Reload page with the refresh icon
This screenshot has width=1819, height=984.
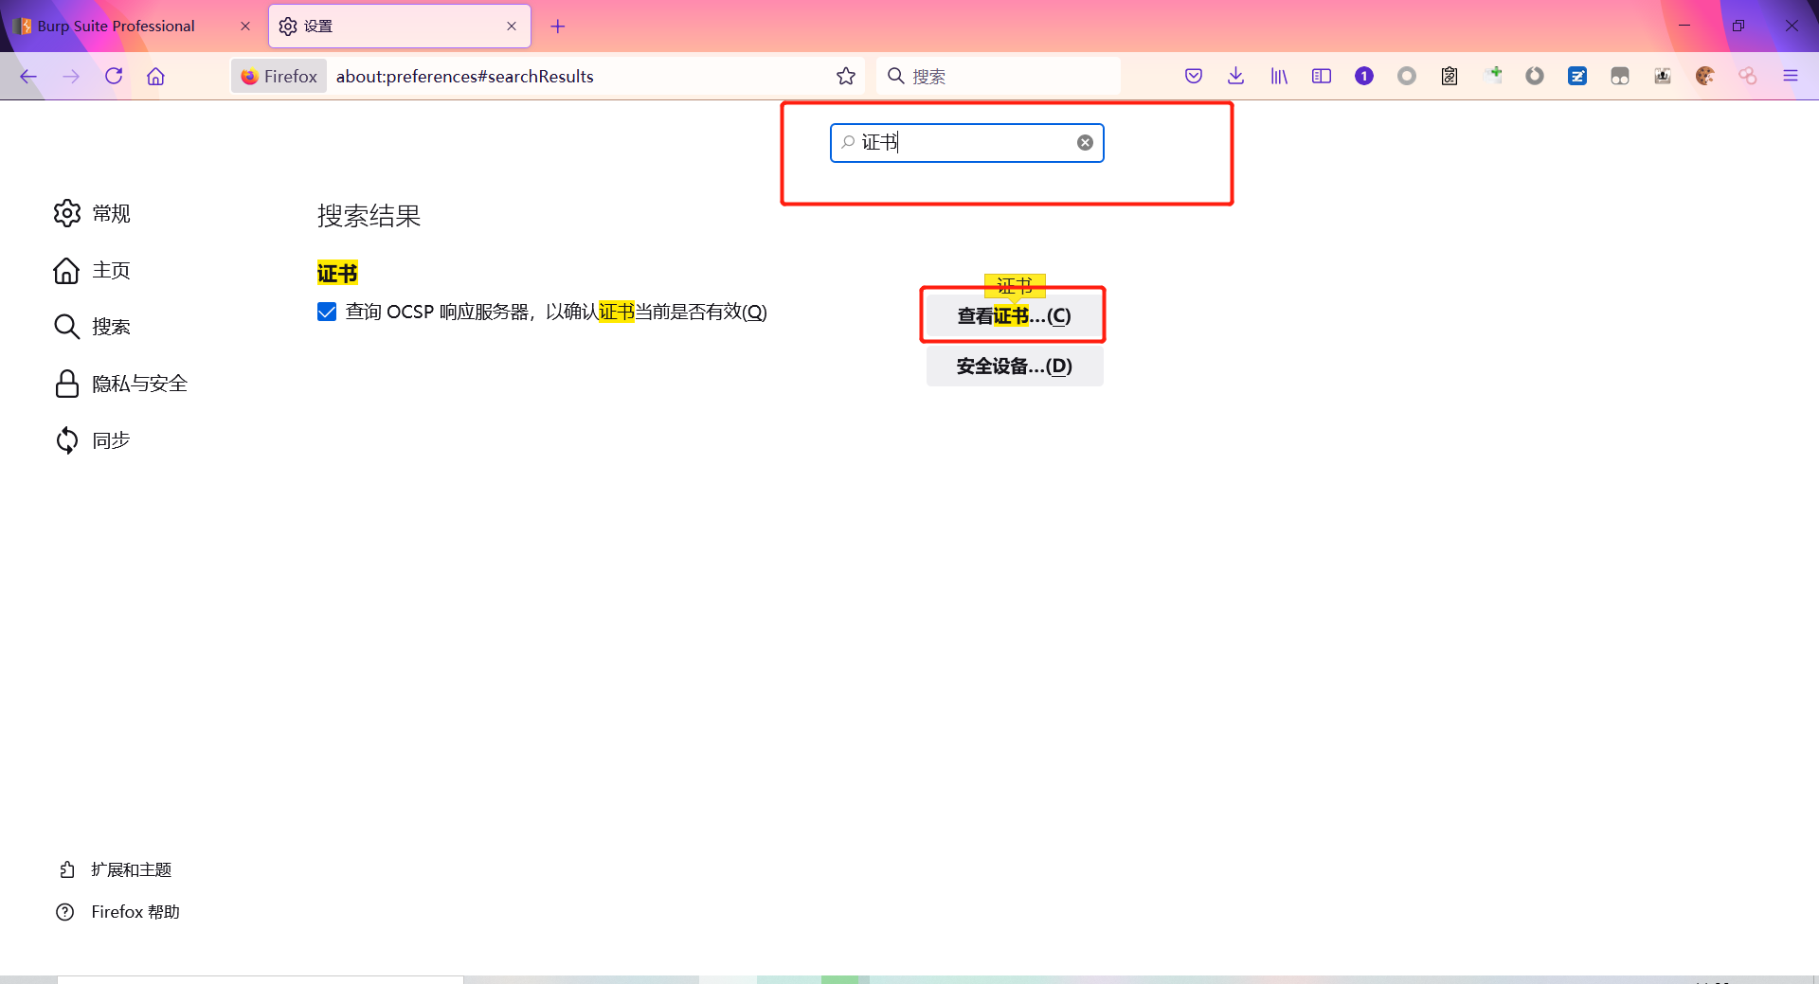tap(114, 76)
